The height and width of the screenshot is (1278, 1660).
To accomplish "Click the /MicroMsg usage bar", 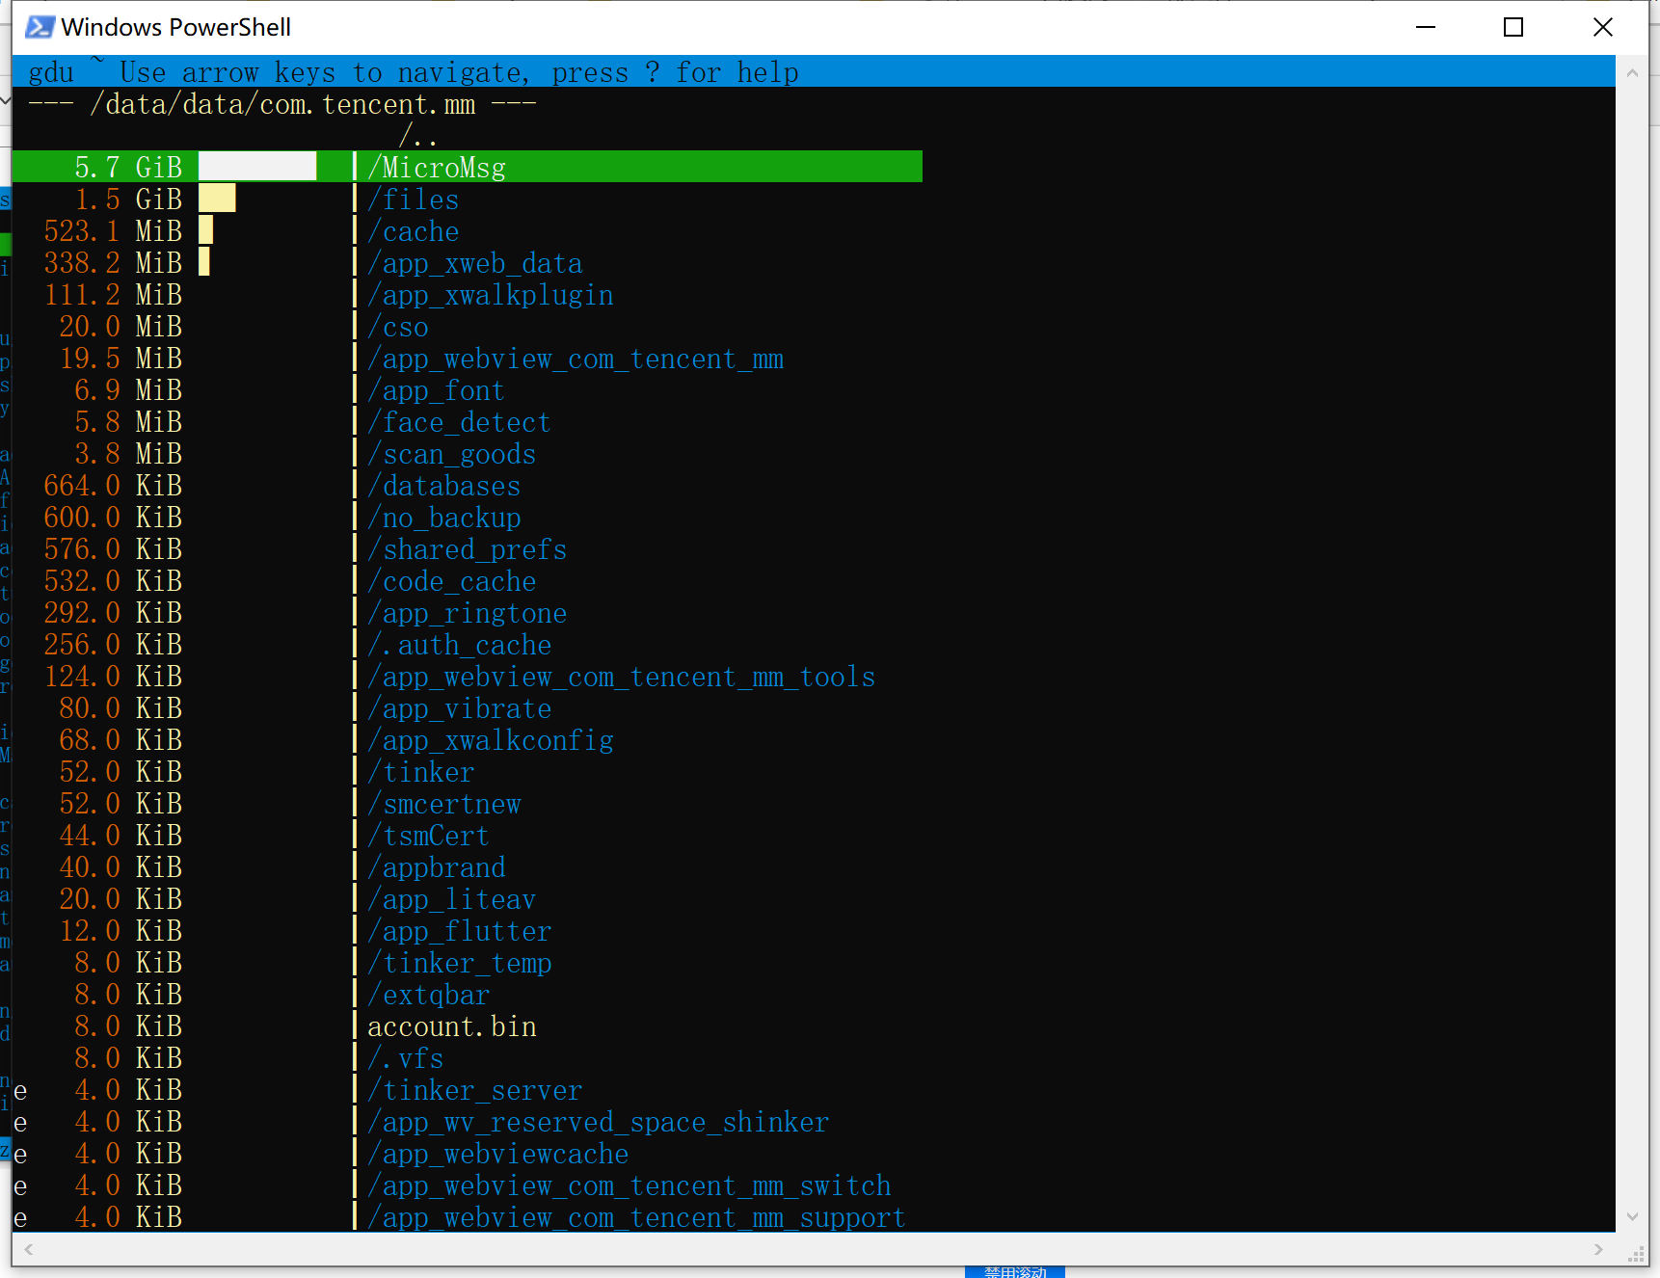I will pos(257,167).
